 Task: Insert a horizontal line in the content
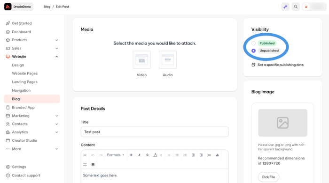pyautogui.click(x=169, y=155)
